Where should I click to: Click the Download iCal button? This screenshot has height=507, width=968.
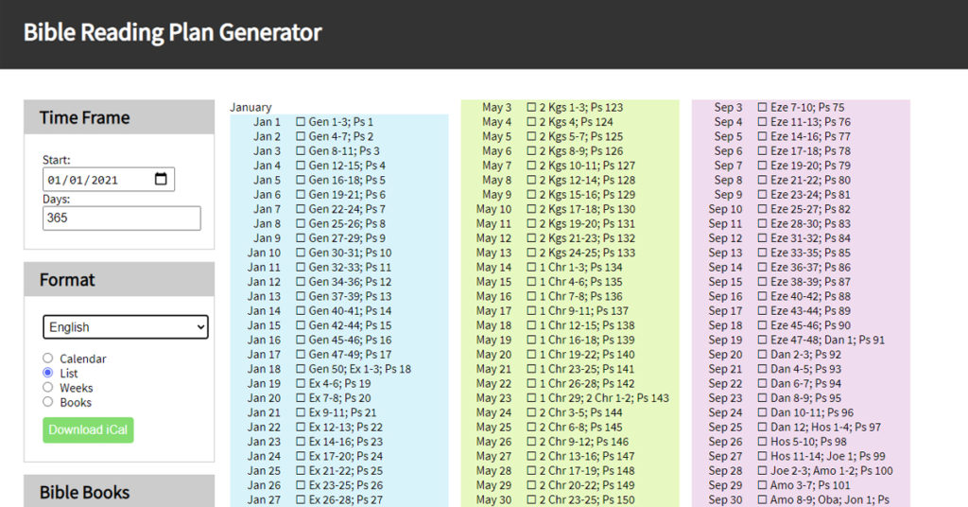pos(88,429)
